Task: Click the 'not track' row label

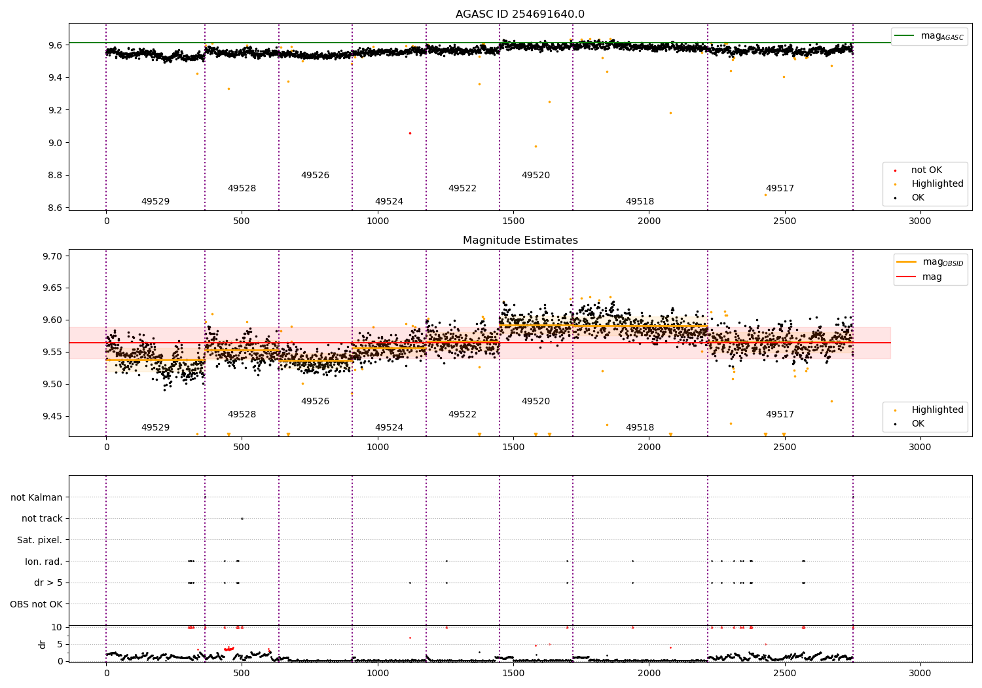Action: coord(42,518)
